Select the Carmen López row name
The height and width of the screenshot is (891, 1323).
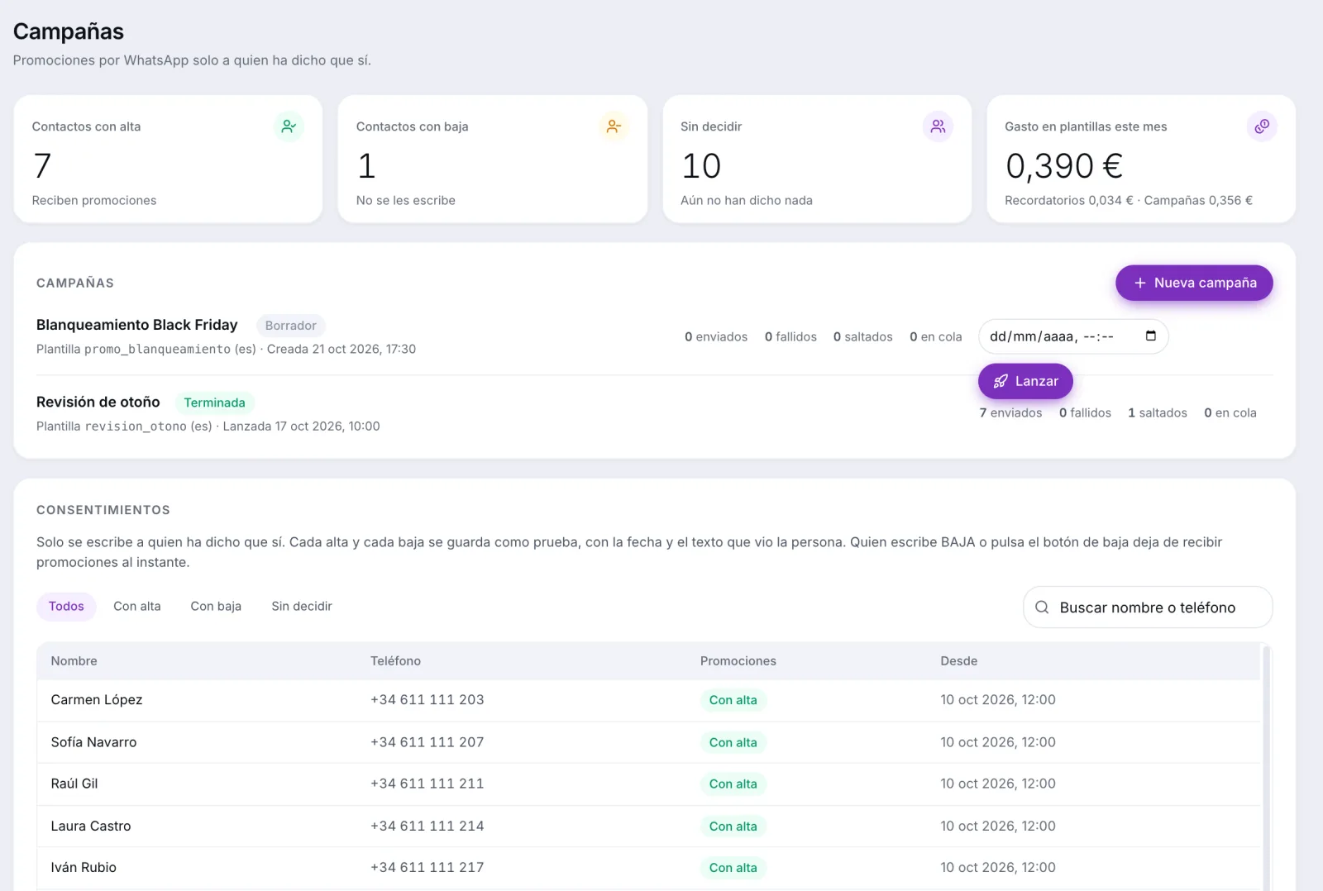click(x=97, y=700)
